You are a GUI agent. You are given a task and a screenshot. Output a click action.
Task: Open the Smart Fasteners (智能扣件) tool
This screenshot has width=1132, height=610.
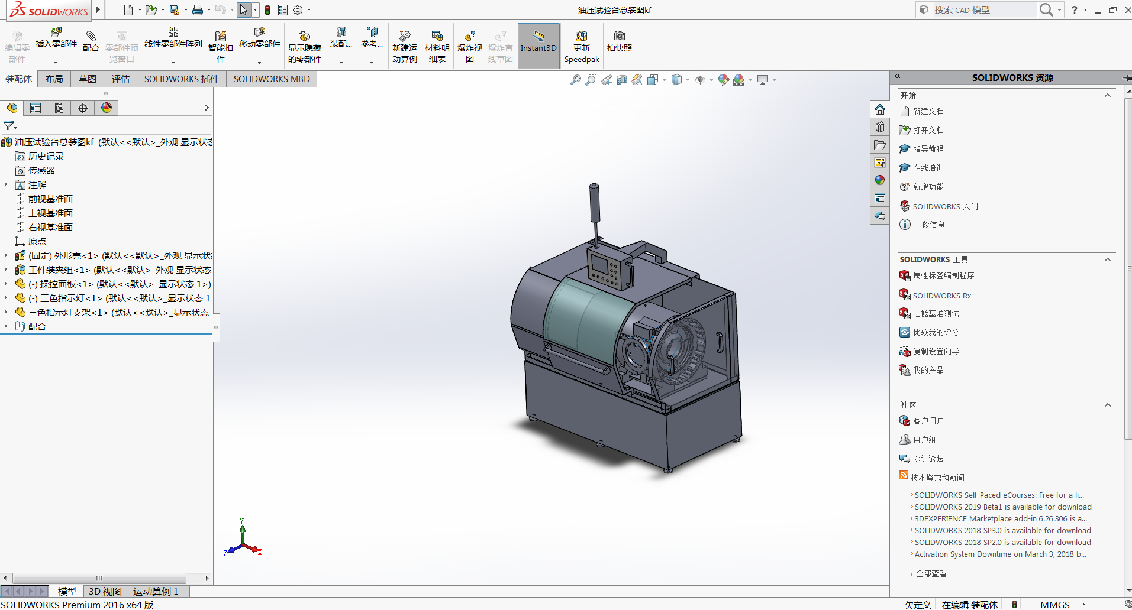[220, 37]
